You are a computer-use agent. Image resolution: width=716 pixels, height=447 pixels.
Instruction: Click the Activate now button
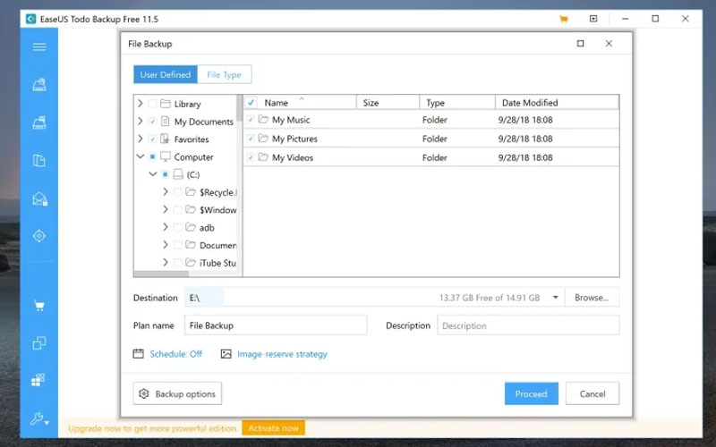[x=273, y=428]
